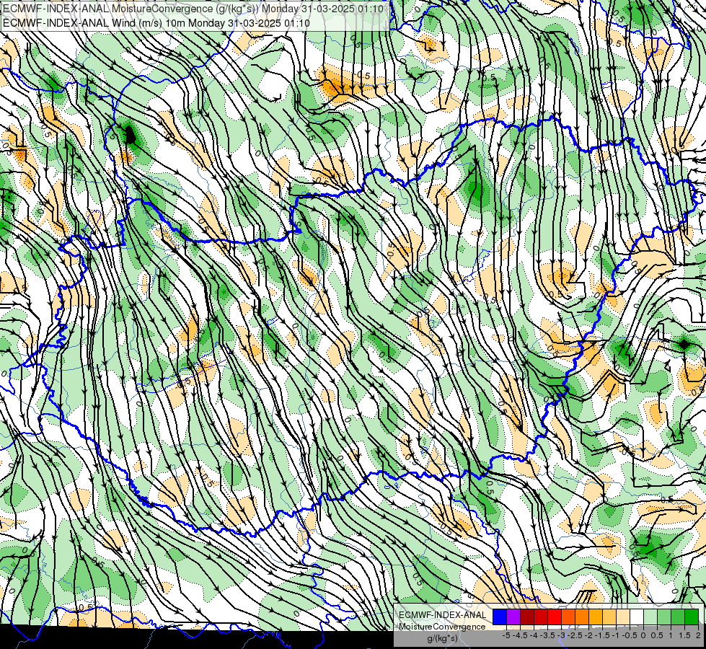The height and width of the screenshot is (649, 706).
Task: Click the blue swatch in the legend
Action: pyautogui.click(x=500, y=617)
